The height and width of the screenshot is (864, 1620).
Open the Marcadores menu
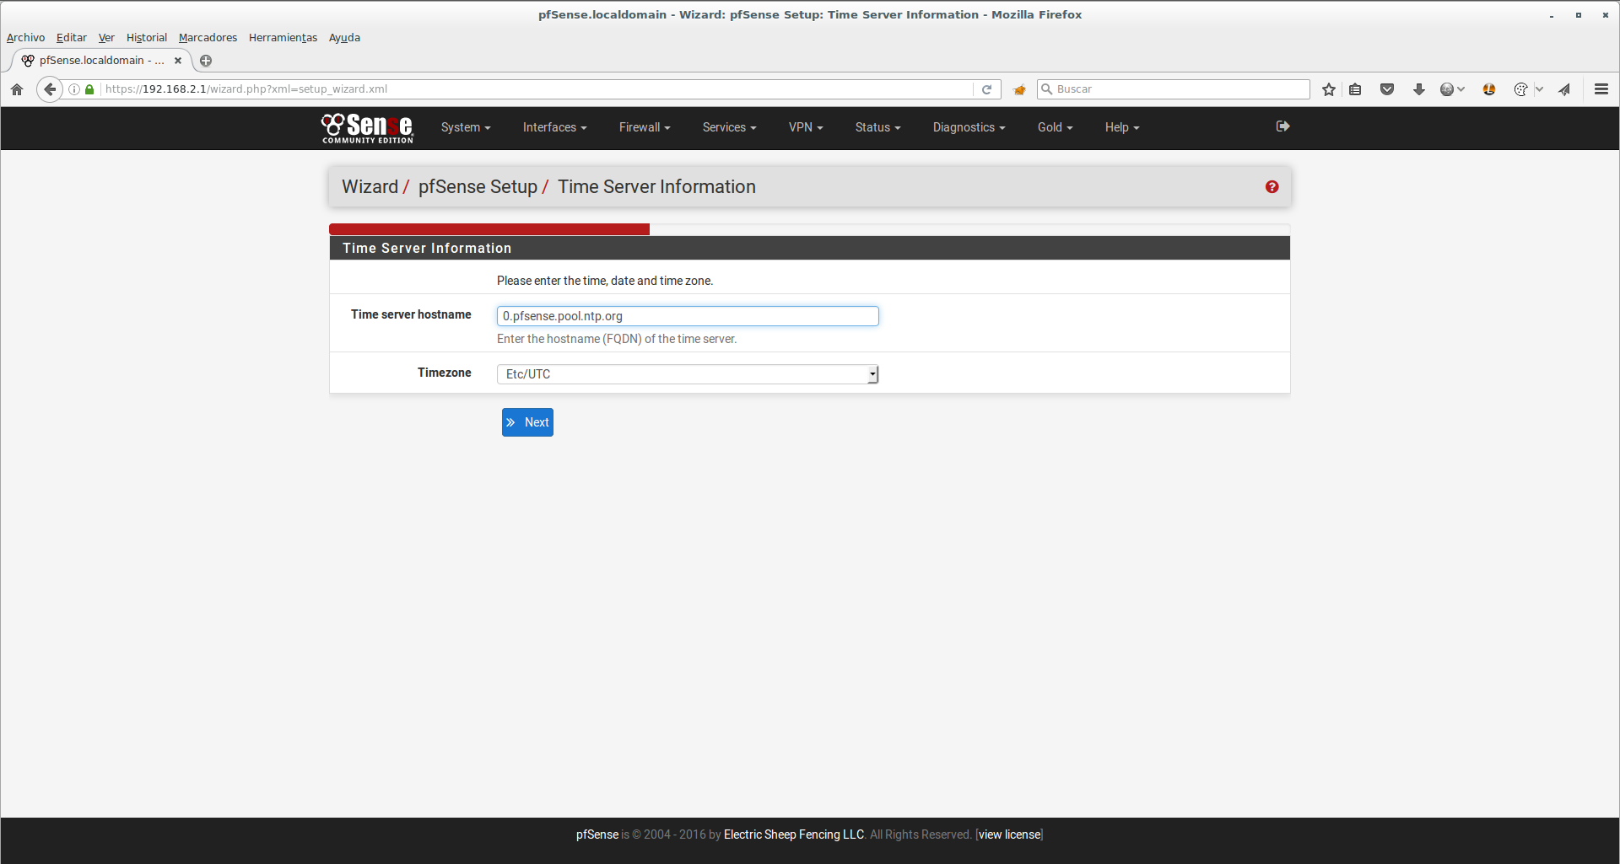(x=208, y=38)
